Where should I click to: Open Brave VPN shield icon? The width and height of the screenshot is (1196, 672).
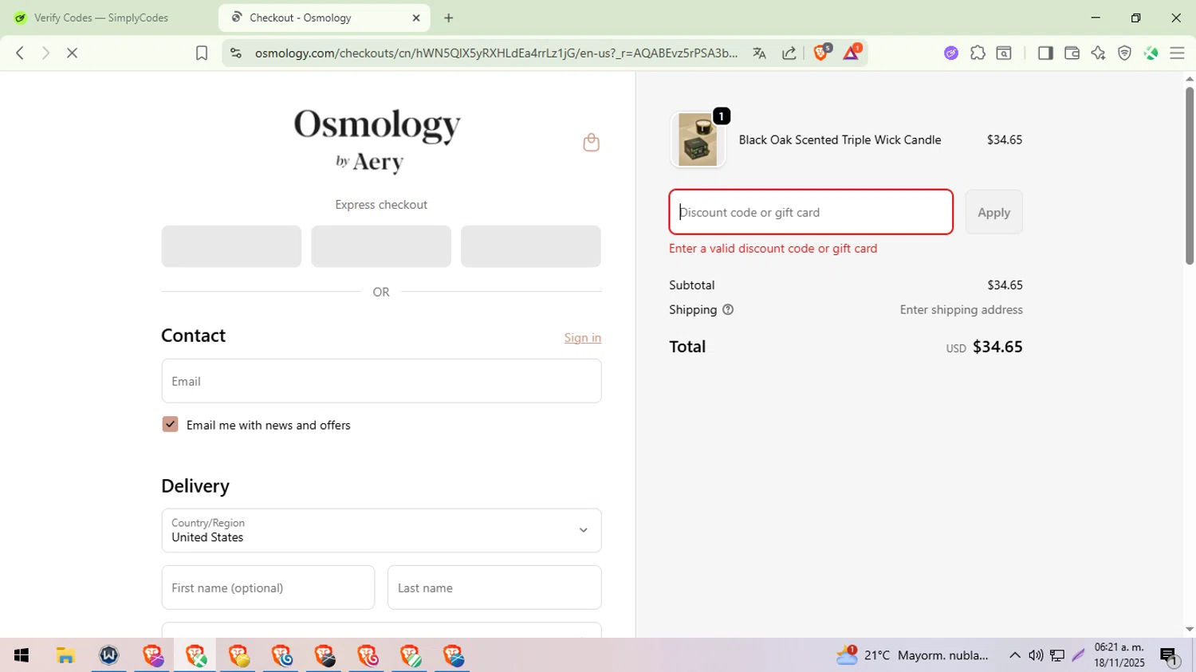[x=1124, y=53]
